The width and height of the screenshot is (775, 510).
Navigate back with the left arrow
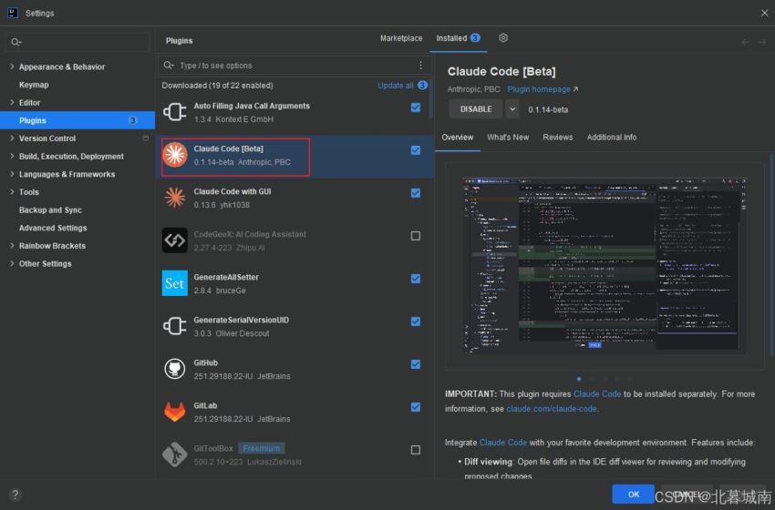pos(745,43)
